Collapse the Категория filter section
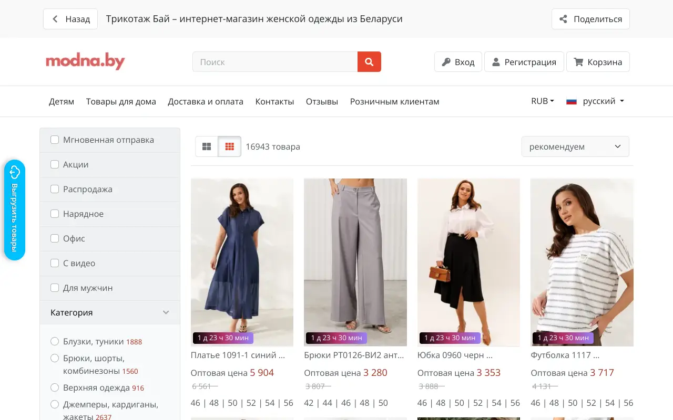The image size is (673, 420). point(166,312)
